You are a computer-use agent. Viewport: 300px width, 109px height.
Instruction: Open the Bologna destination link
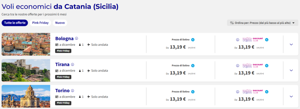(64, 38)
